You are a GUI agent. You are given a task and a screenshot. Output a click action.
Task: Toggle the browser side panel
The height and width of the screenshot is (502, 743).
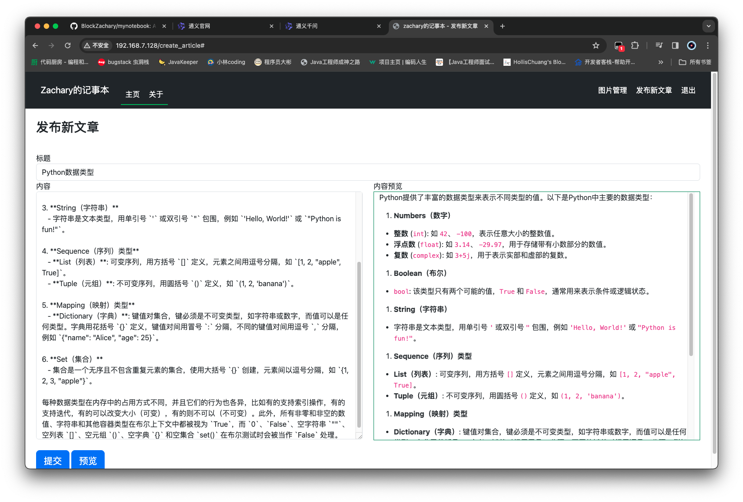pos(675,46)
